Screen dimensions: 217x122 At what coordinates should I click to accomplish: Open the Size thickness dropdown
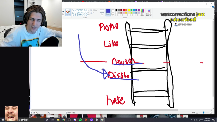[x=102, y=13]
